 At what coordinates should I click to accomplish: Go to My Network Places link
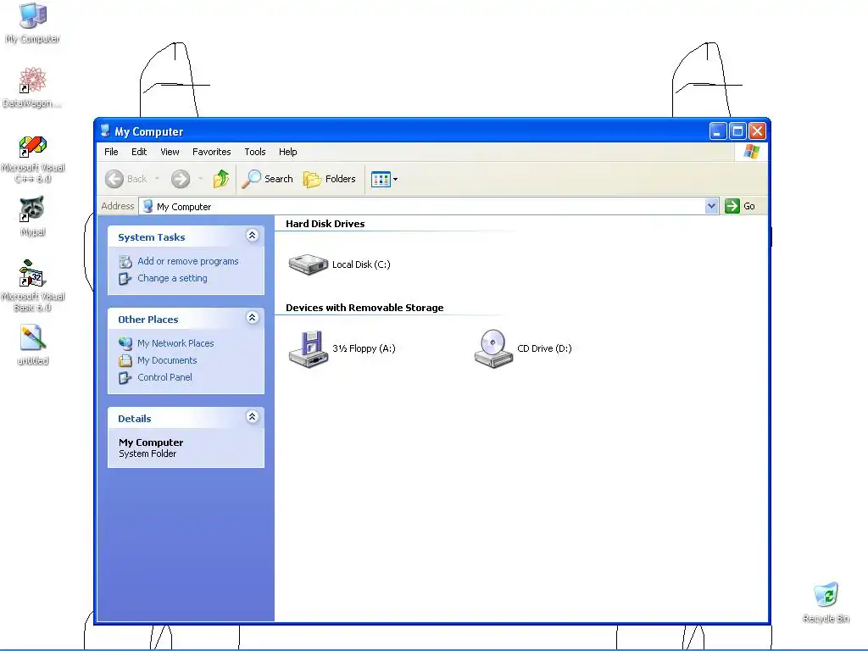click(x=175, y=343)
